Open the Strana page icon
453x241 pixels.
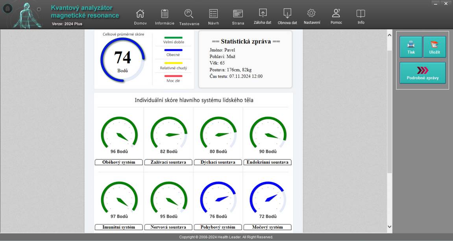point(238,13)
